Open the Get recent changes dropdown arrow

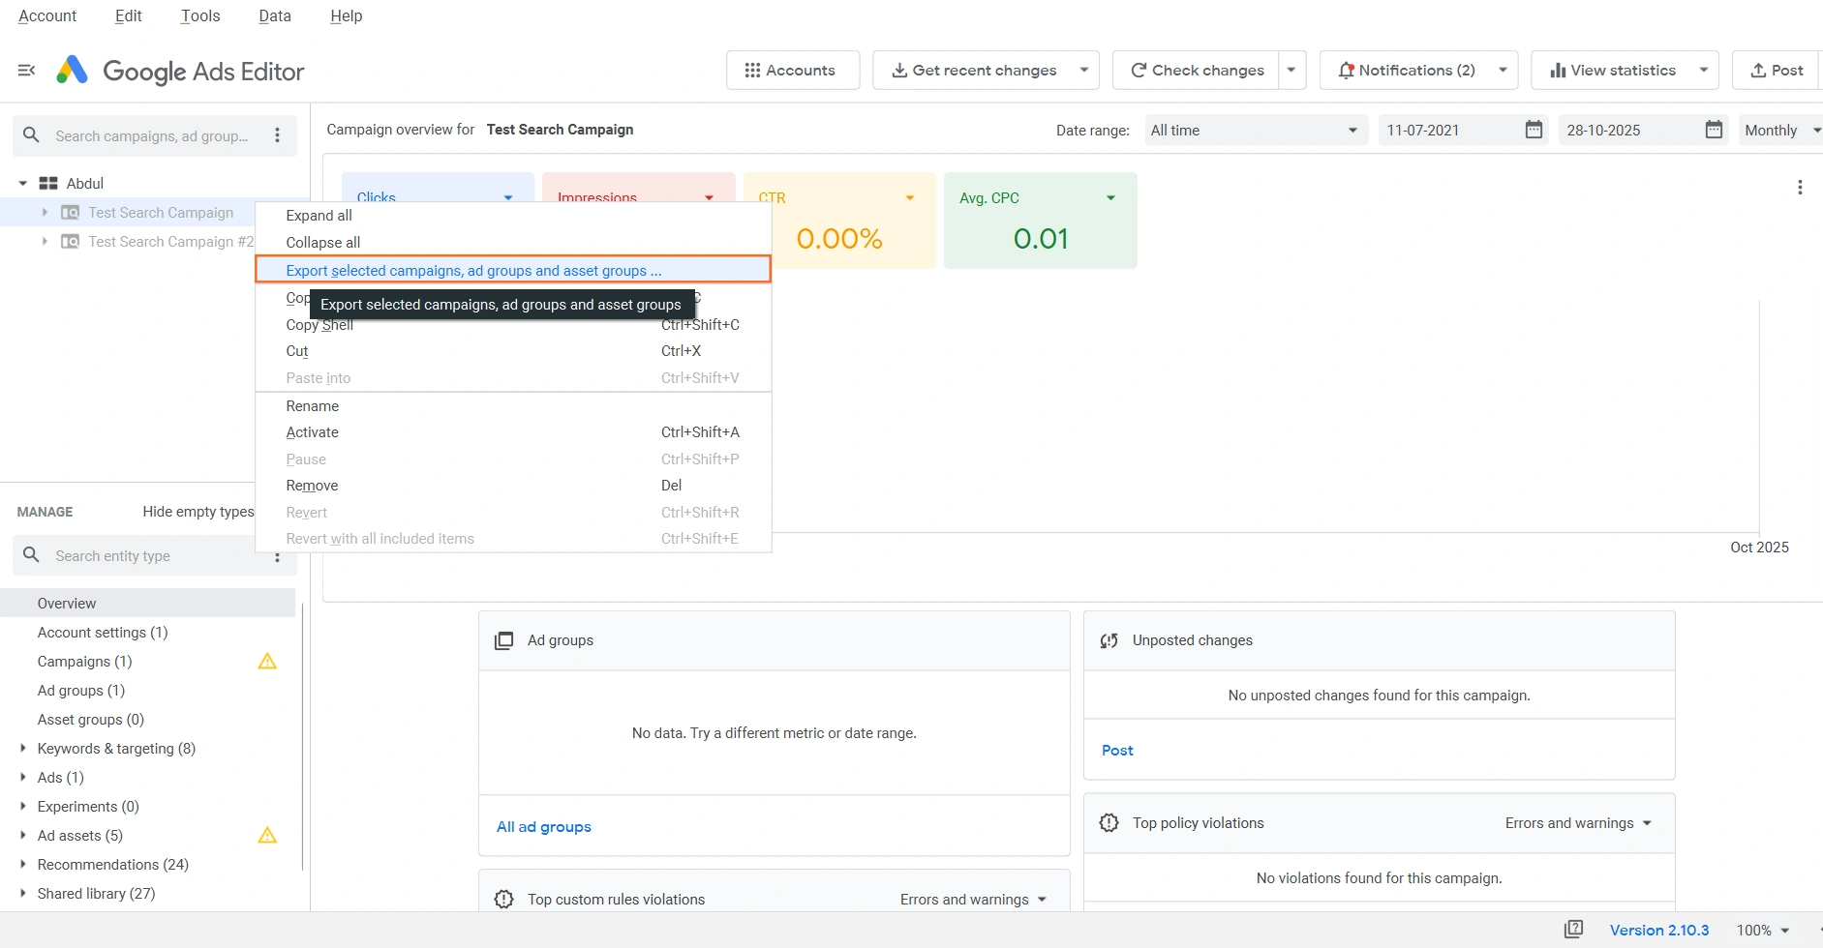point(1084,71)
